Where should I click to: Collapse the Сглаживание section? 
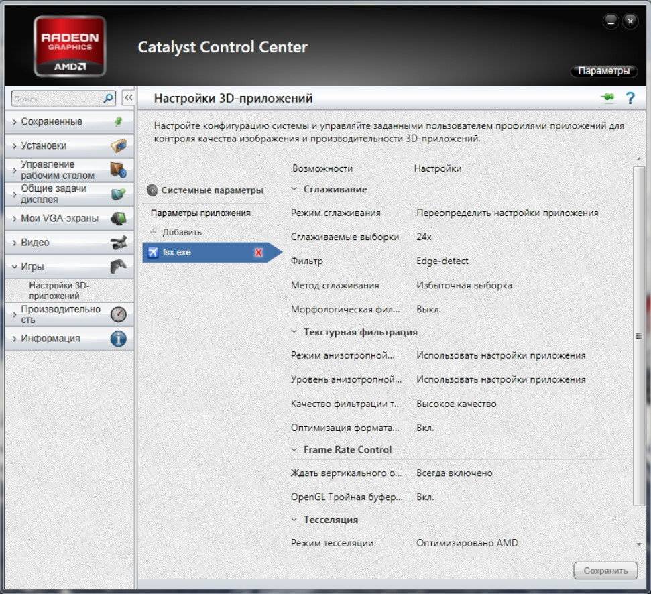[294, 189]
